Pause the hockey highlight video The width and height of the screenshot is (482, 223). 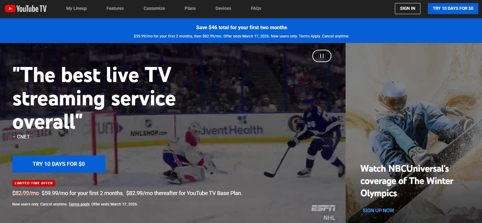pyautogui.click(x=322, y=56)
